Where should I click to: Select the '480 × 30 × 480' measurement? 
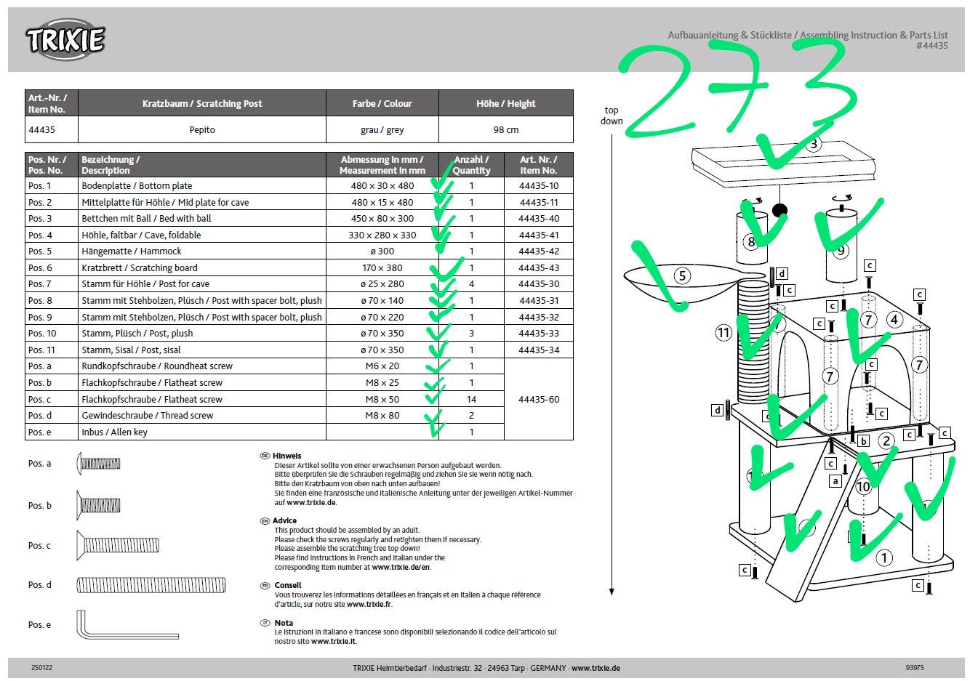pos(382,186)
